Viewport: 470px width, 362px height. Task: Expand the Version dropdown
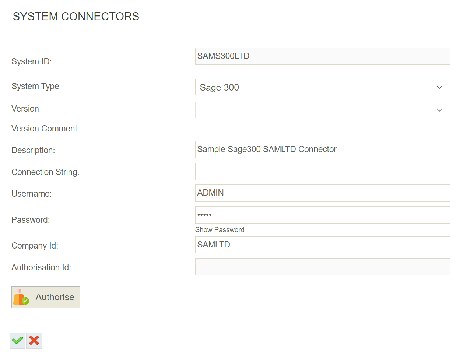click(439, 110)
